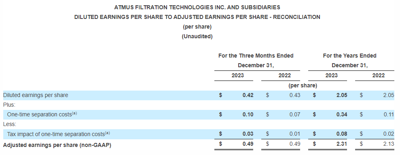Select the 'Less:' row label
This screenshot has height=155, width=400.
(9, 124)
